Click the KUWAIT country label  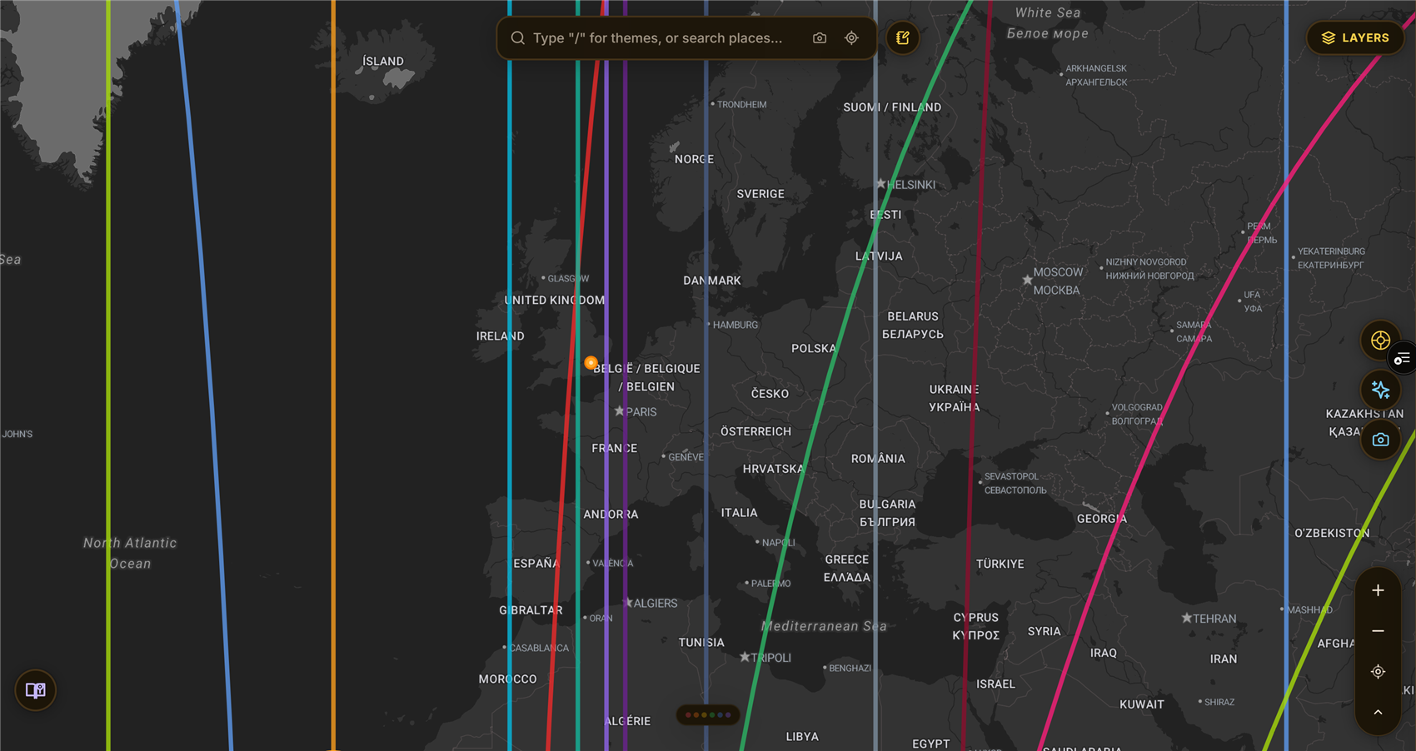(1142, 704)
